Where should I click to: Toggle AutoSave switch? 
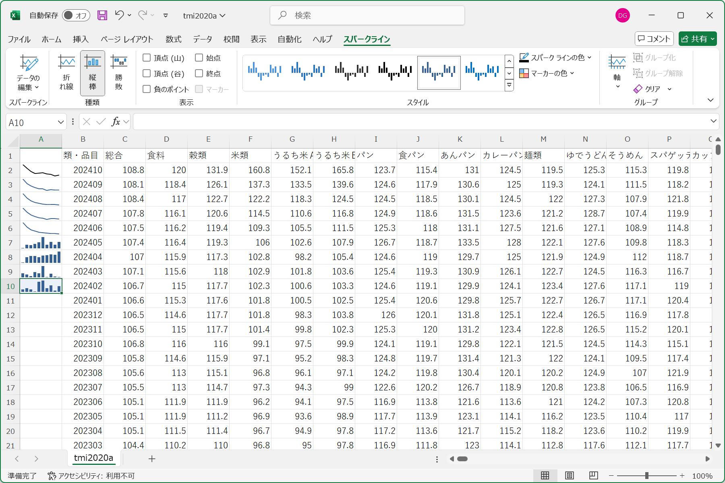tap(76, 15)
